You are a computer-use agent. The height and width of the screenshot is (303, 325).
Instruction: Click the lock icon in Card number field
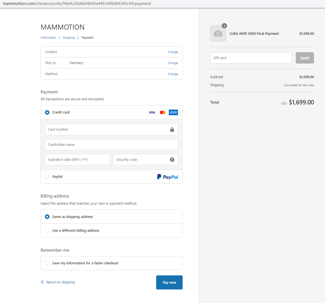click(x=172, y=130)
